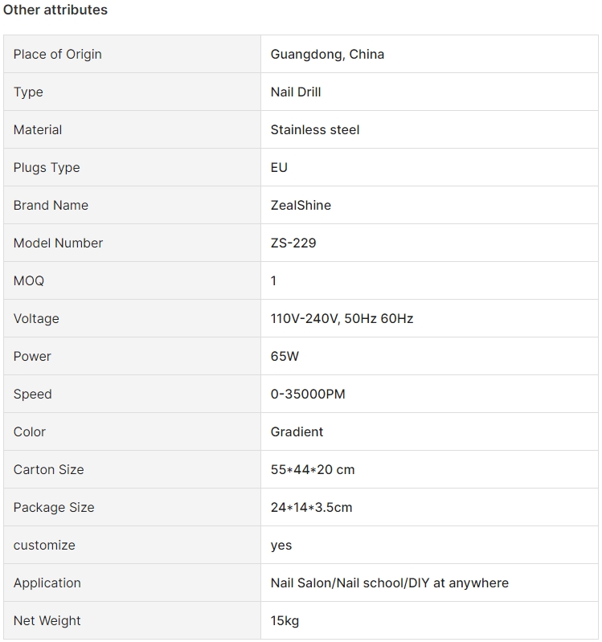602x642 pixels.
Task: Select the 'ZS-229' model number value
Action: point(293,243)
